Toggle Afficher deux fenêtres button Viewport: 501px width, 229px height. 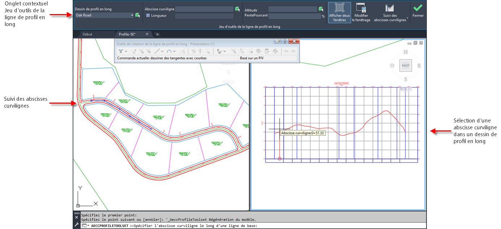tap(340, 13)
